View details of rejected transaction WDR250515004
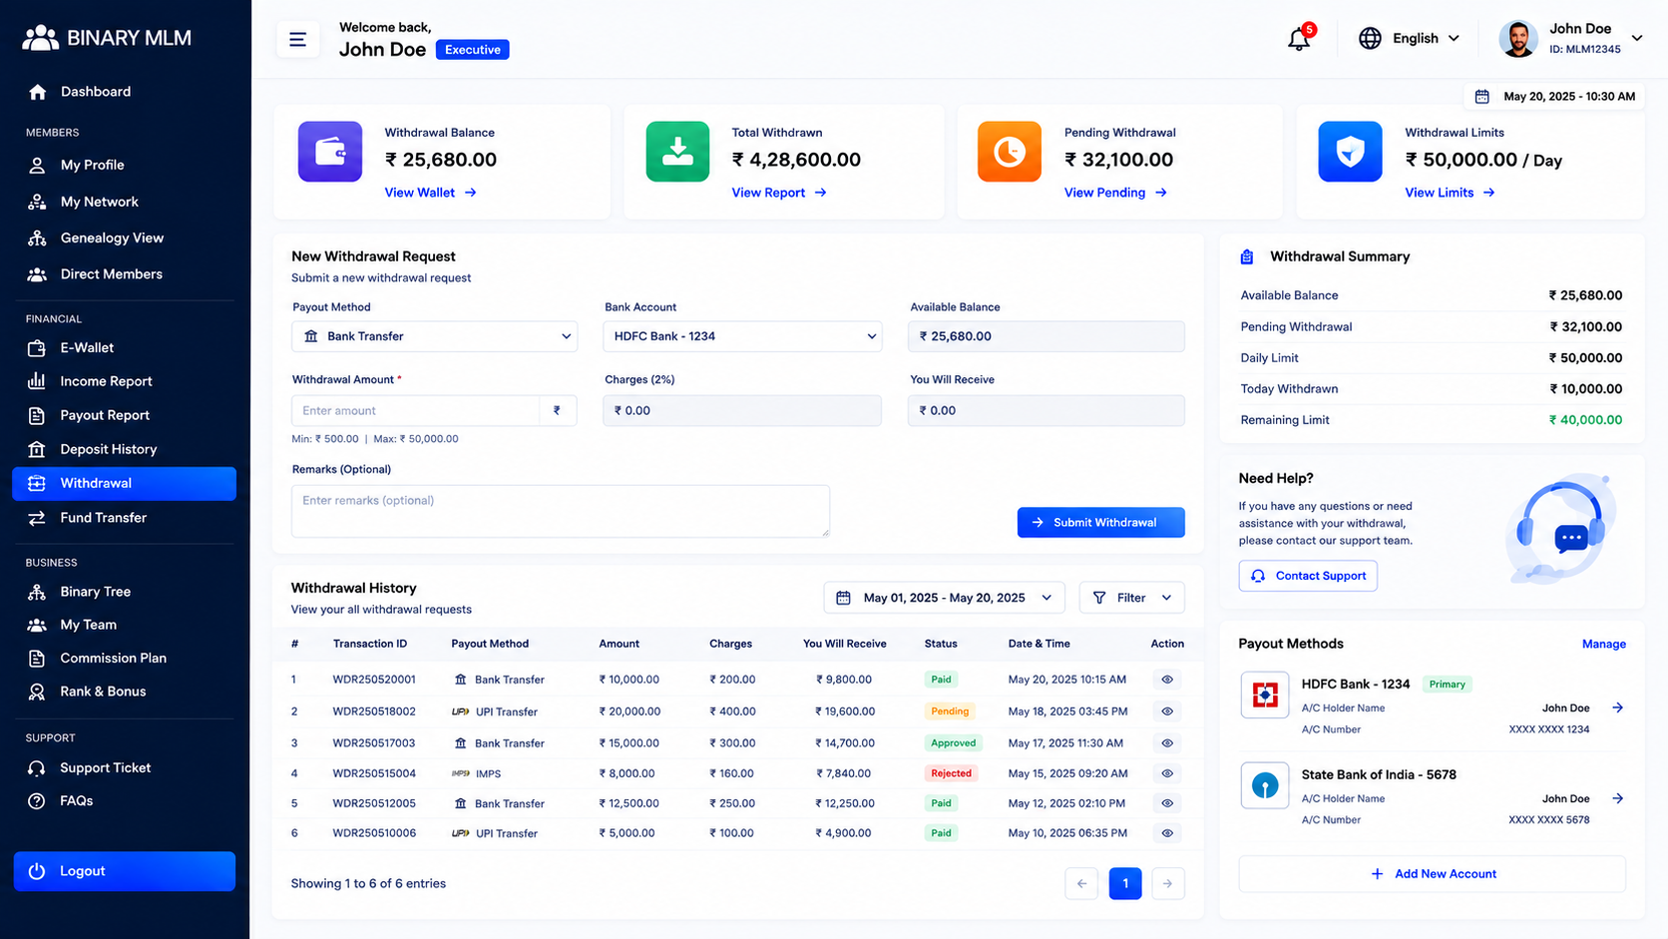Image resolution: width=1668 pixels, height=939 pixels. click(1167, 773)
